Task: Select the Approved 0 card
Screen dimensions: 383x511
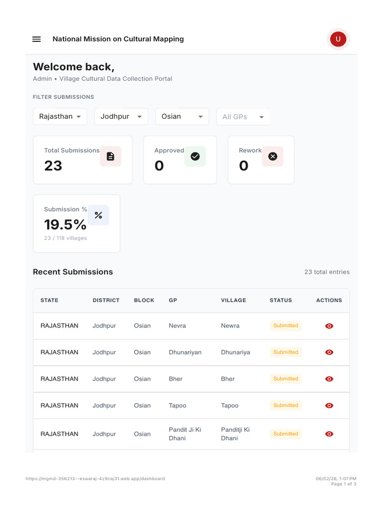Action: [x=180, y=160]
